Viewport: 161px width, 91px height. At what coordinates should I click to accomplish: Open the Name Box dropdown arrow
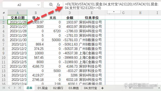click(38, 5)
